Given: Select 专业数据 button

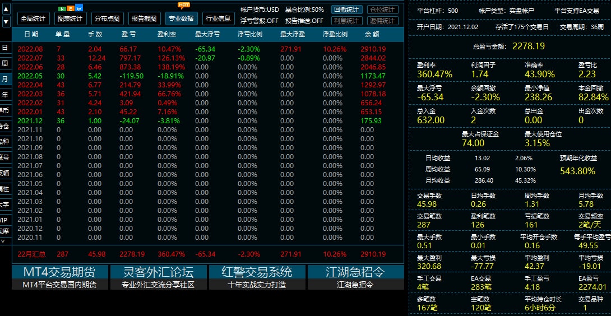Looking at the screenshot, I should (181, 18).
